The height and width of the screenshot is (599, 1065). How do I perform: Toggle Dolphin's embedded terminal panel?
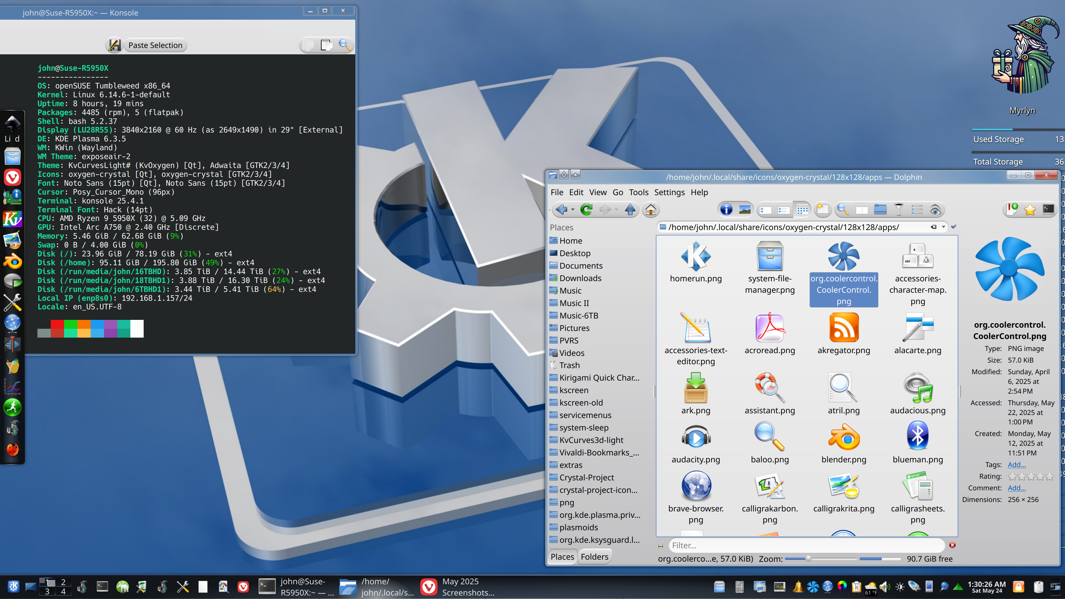(1048, 210)
